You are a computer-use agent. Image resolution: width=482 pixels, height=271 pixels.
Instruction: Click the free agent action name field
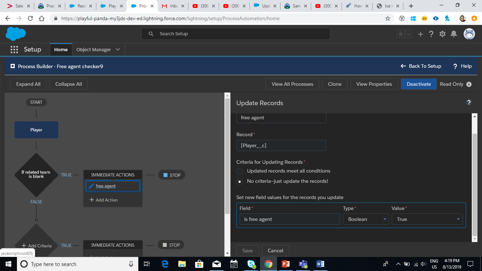click(x=281, y=118)
